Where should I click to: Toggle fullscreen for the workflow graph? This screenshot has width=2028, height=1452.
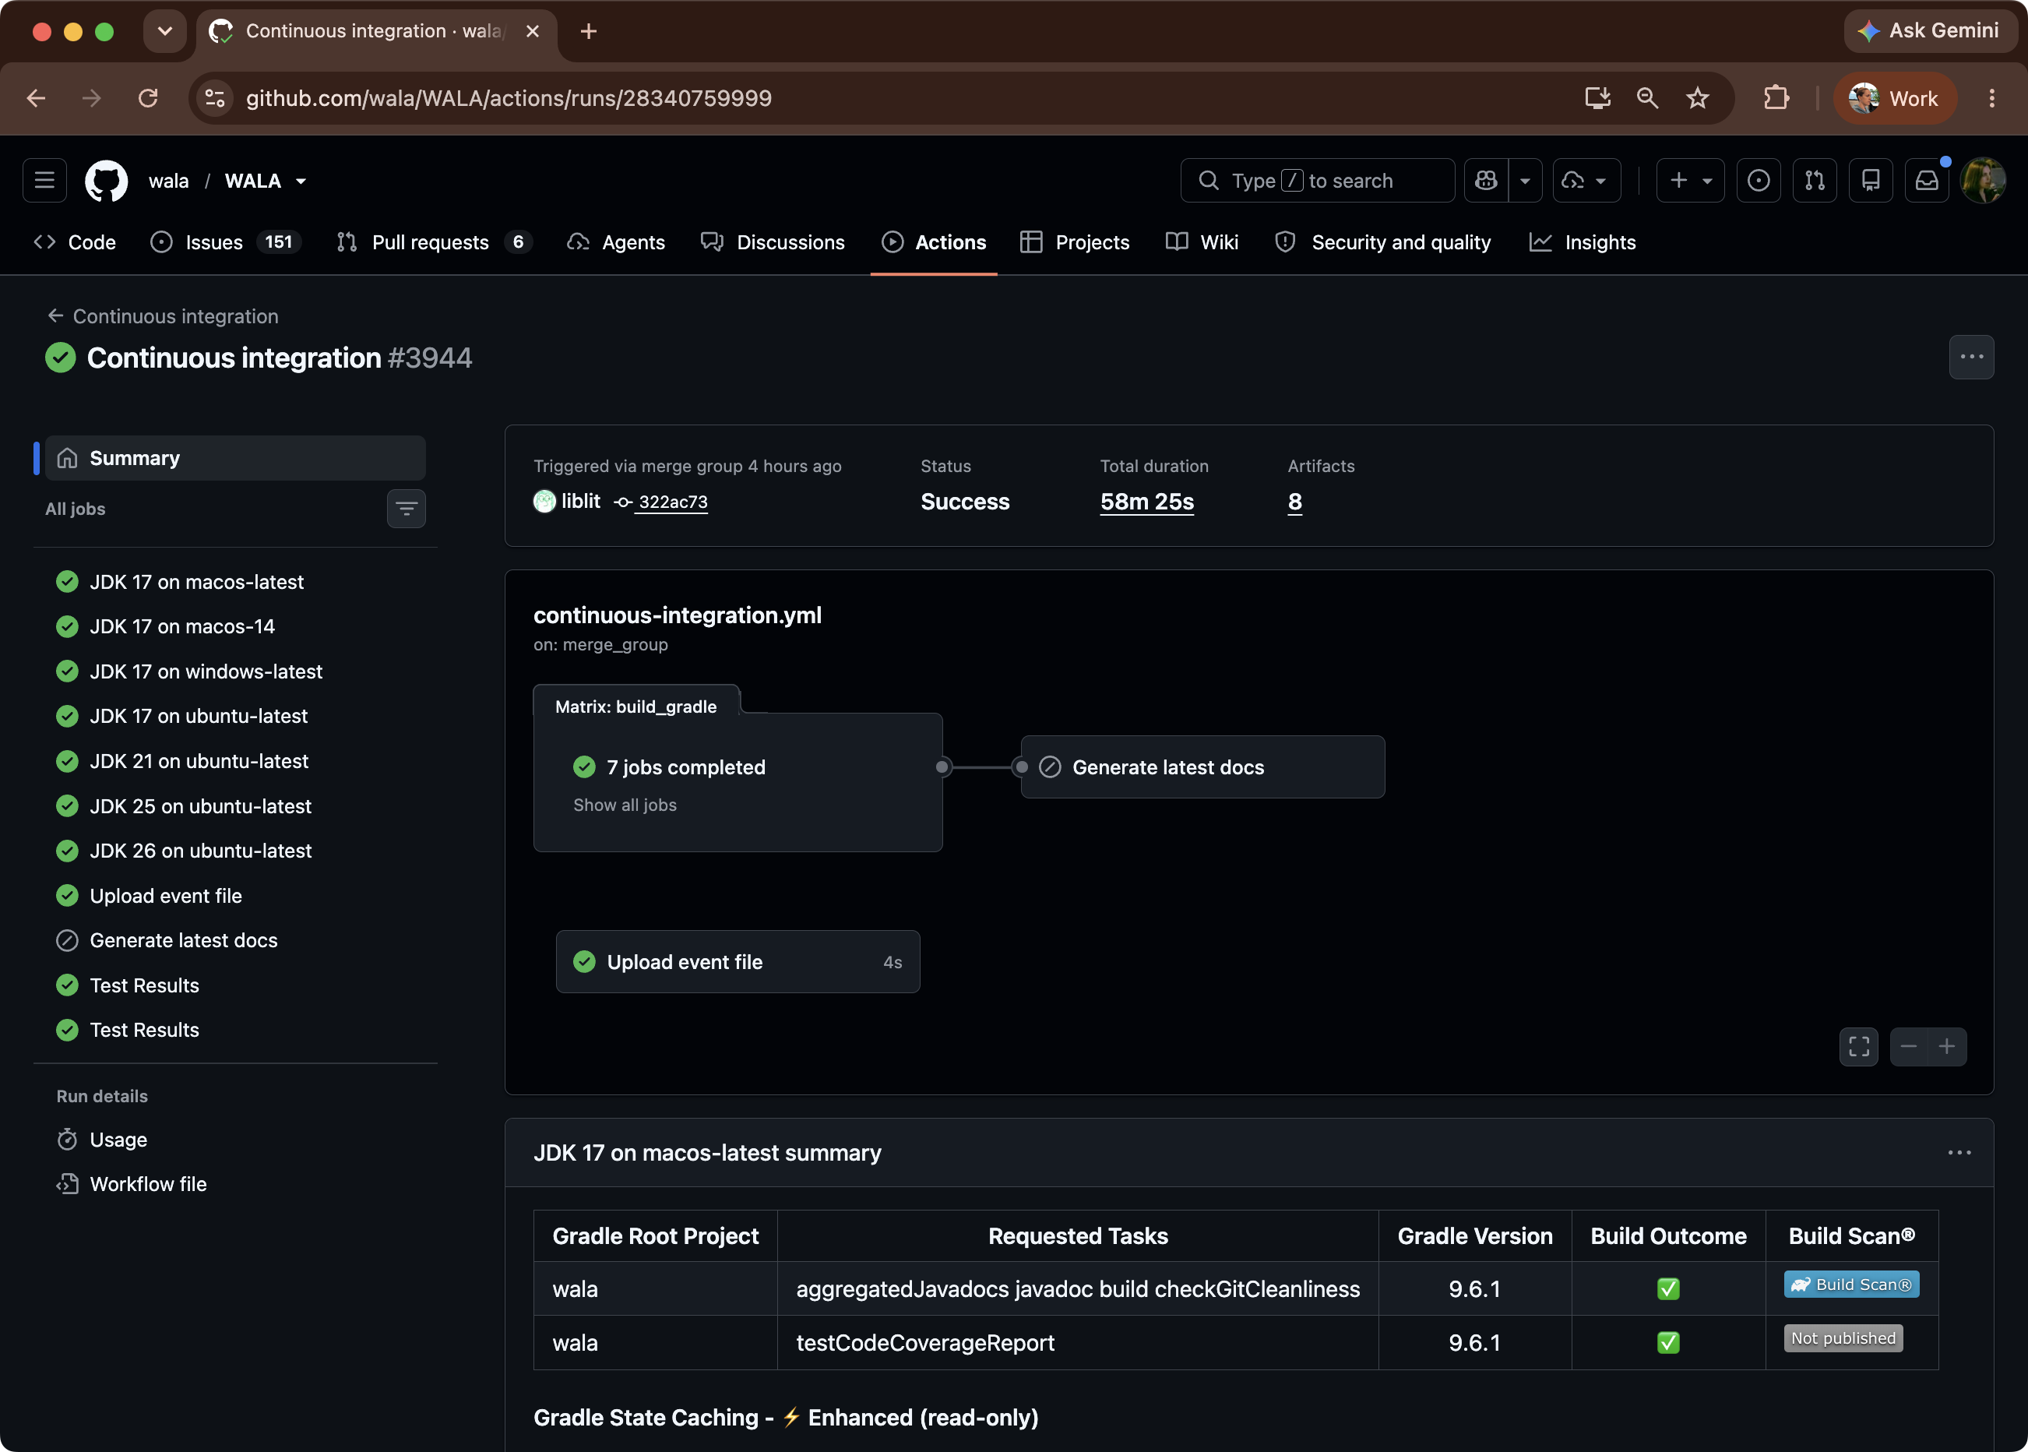(1859, 1047)
